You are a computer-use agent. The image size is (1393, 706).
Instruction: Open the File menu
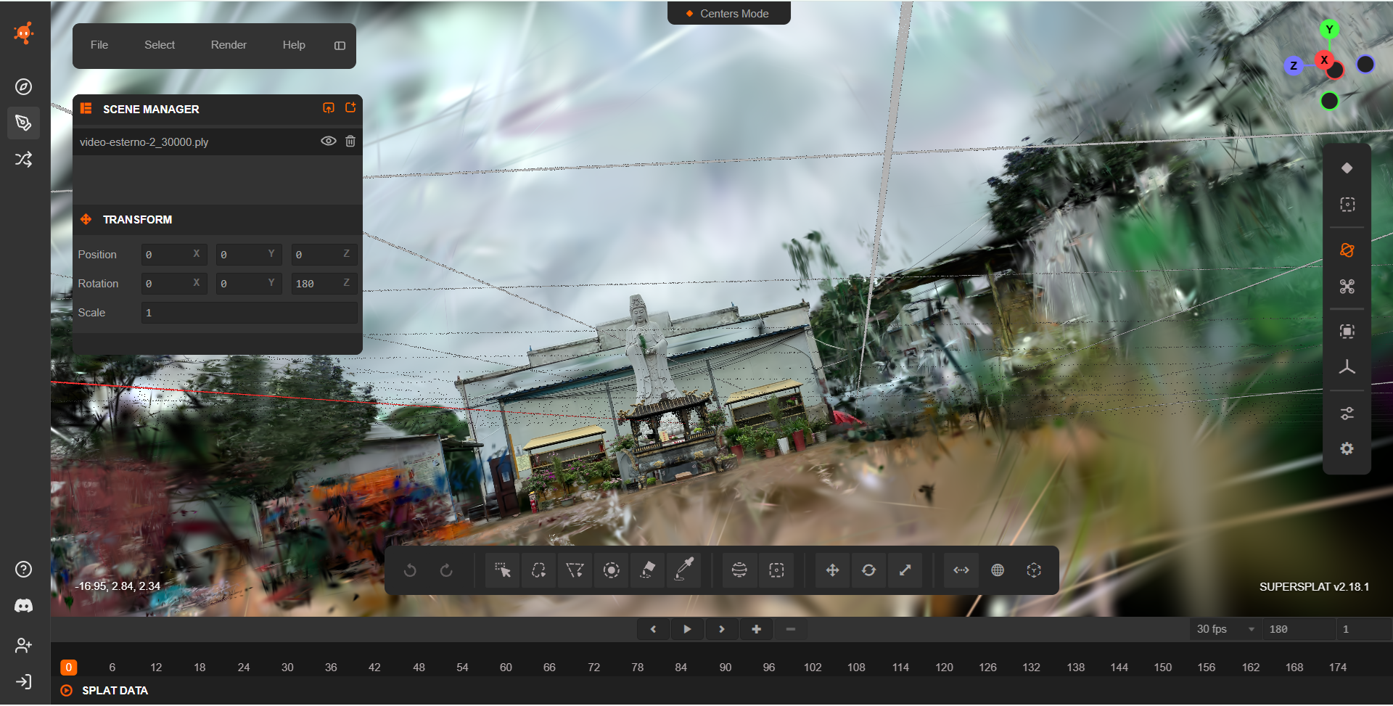[99, 45]
